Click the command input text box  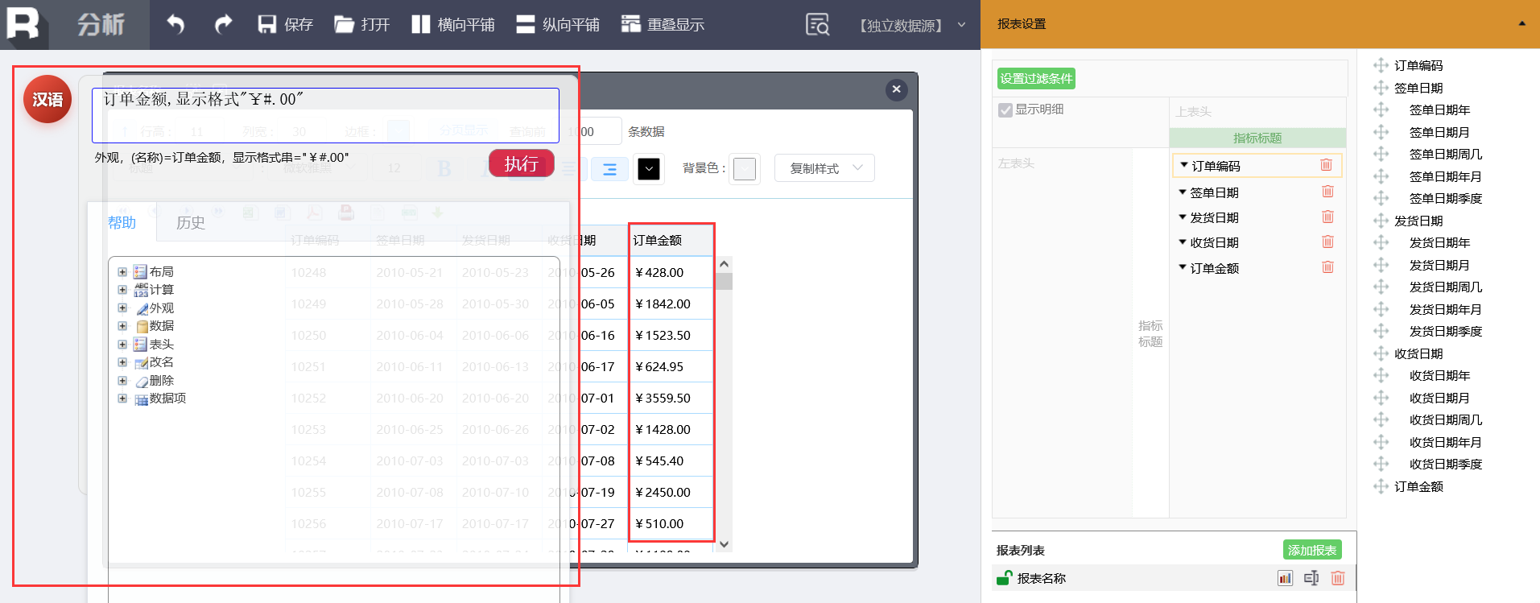[325, 115]
